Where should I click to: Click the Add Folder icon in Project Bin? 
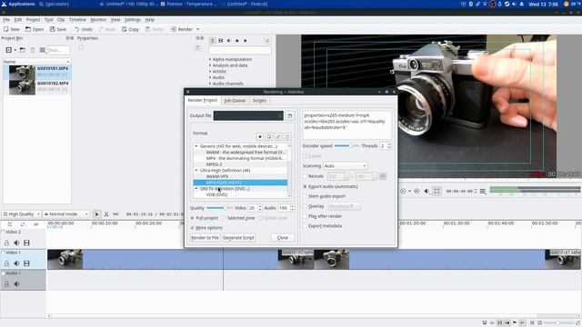pyautogui.click(x=22, y=50)
